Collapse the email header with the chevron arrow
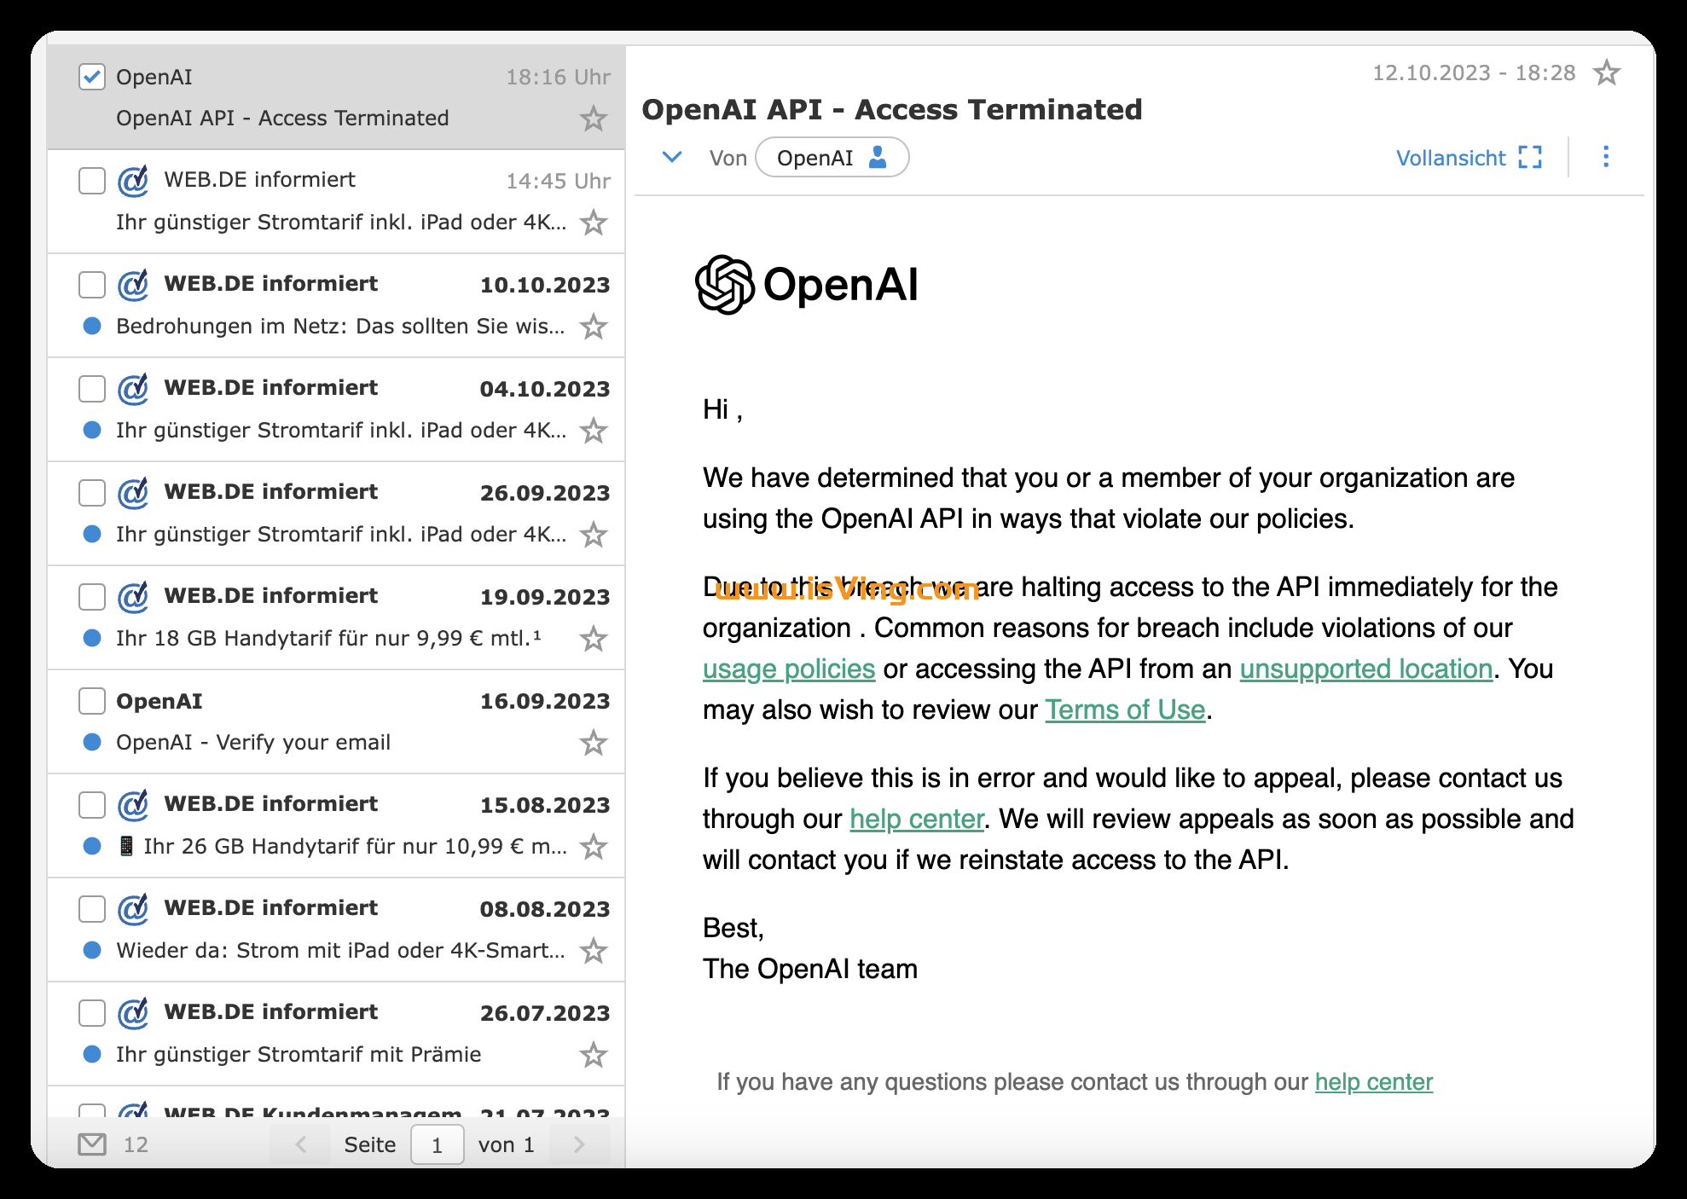 (671, 157)
